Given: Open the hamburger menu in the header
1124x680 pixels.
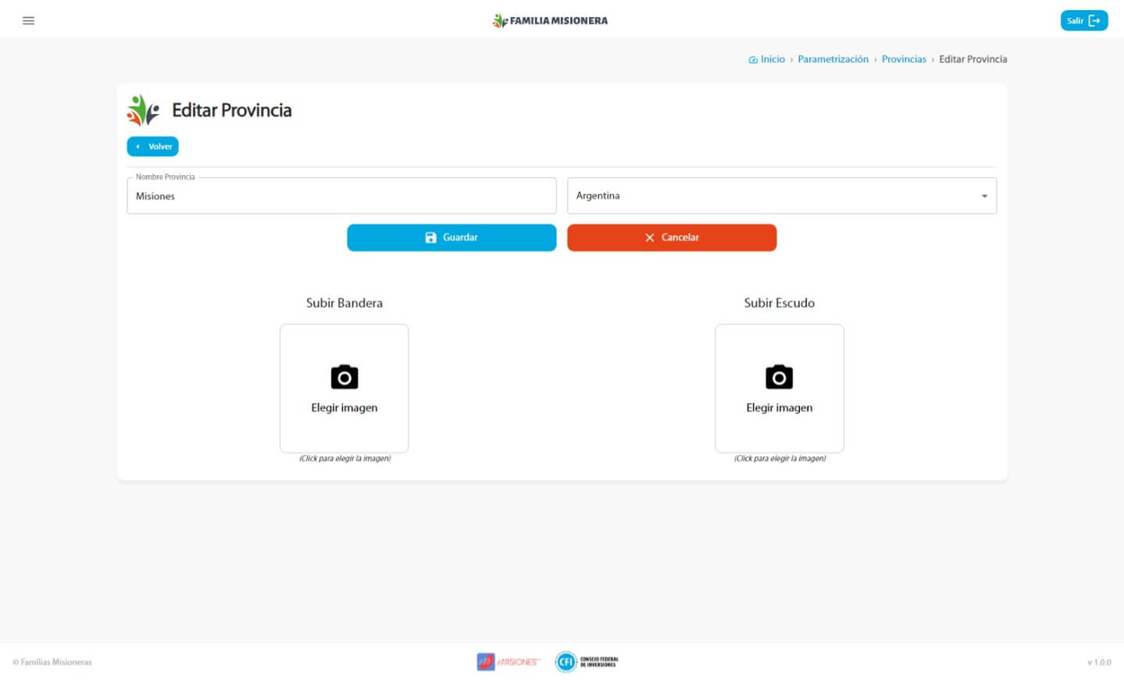Looking at the screenshot, I should click(x=28, y=20).
